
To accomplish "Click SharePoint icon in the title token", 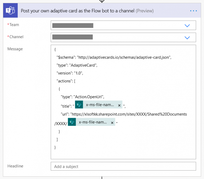I will [79, 105].
